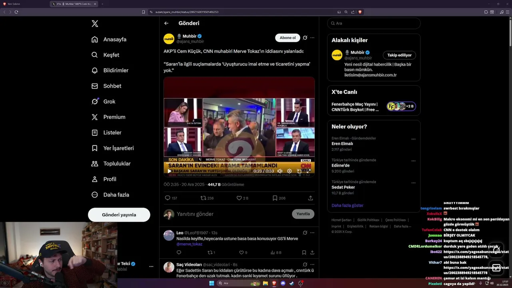The width and height of the screenshot is (512, 288).
Task: Open Topluluklar communities
Action: tap(111, 164)
